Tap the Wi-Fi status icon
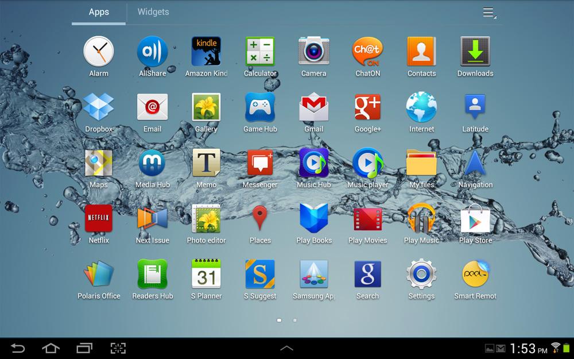The width and height of the screenshot is (574, 359). (556, 348)
